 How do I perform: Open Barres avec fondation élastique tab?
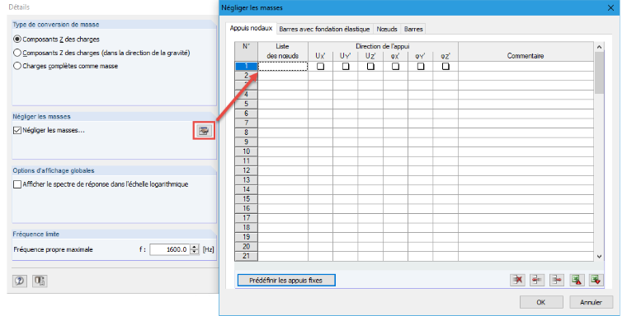pyautogui.click(x=324, y=29)
